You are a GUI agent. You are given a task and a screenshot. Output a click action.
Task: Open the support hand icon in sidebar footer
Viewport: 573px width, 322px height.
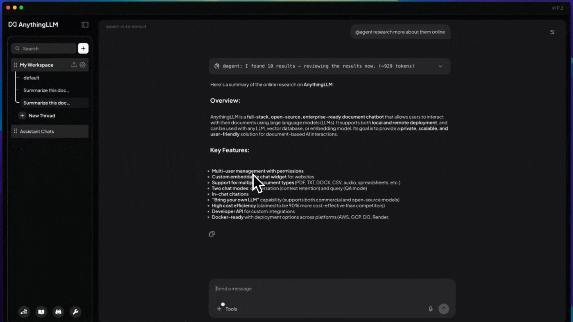24,312
